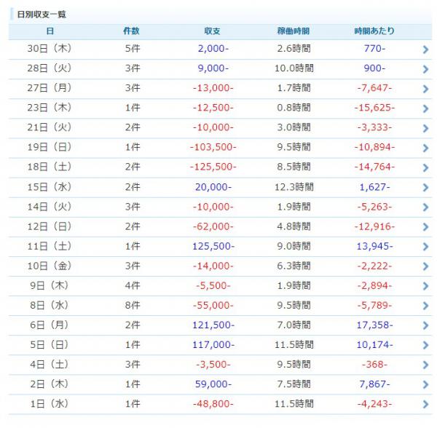This screenshot has height=428, width=437.
Task: Open details chevron for 5日(日) row
Action: click(x=425, y=345)
